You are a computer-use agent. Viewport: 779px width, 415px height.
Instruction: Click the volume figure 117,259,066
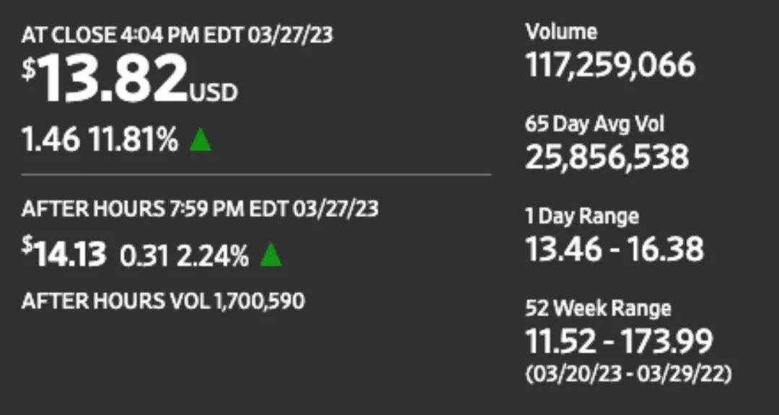610,66
